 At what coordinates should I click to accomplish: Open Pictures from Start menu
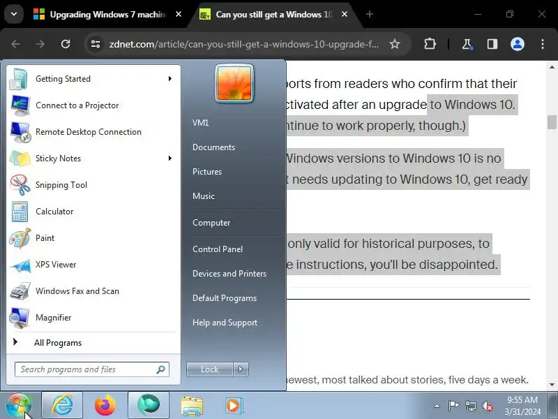tap(207, 172)
